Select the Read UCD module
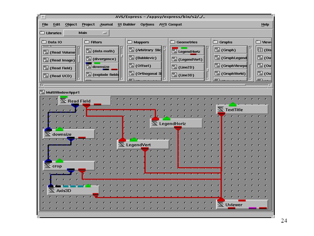Image resolution: width=314 pixels, height=236 pixels. tap(59, 76)
